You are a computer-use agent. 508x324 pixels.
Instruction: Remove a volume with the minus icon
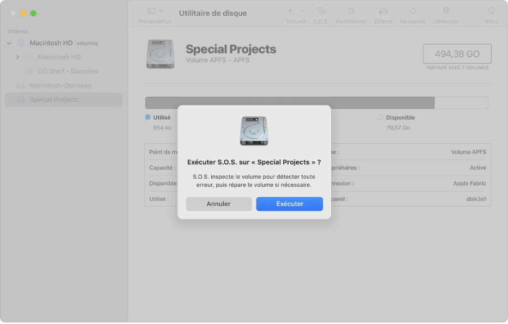pyautogui.click(x=303, y=11)
